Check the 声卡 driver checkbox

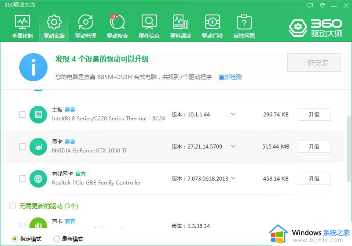(x=23, y=225)
